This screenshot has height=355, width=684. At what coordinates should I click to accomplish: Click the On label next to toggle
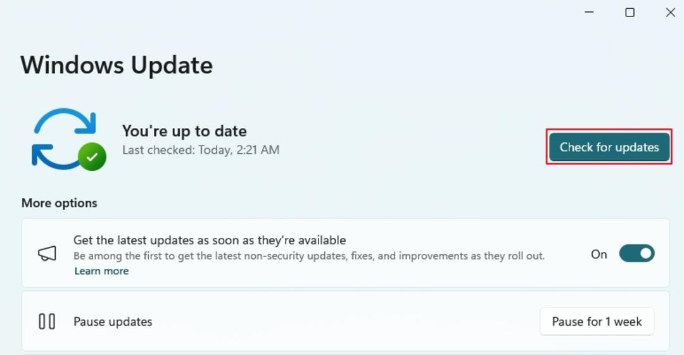598,254
